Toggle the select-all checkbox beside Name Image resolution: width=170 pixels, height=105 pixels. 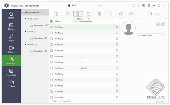(x=51, y=21)
